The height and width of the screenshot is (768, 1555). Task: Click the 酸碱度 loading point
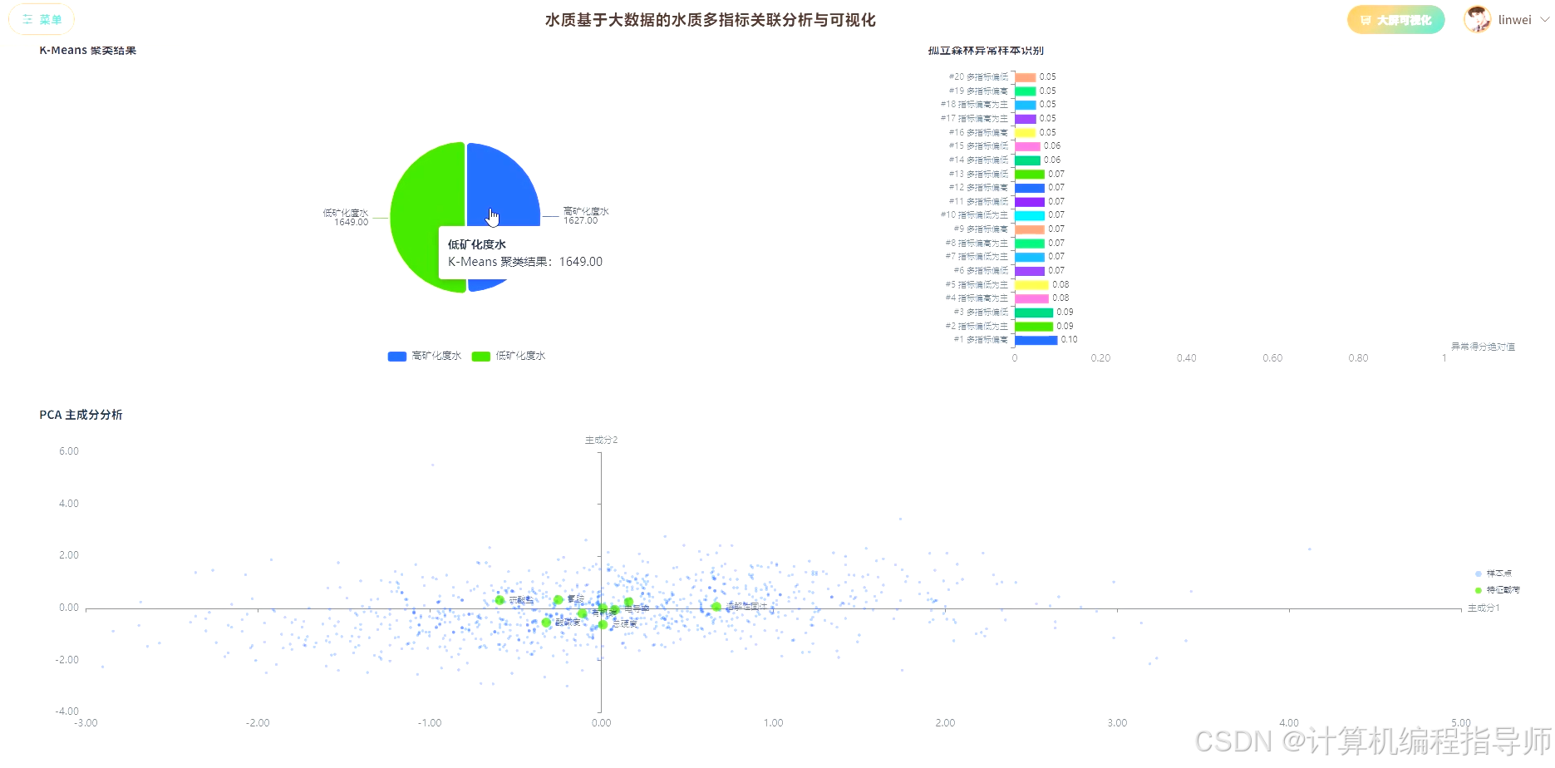pos(546,623)
